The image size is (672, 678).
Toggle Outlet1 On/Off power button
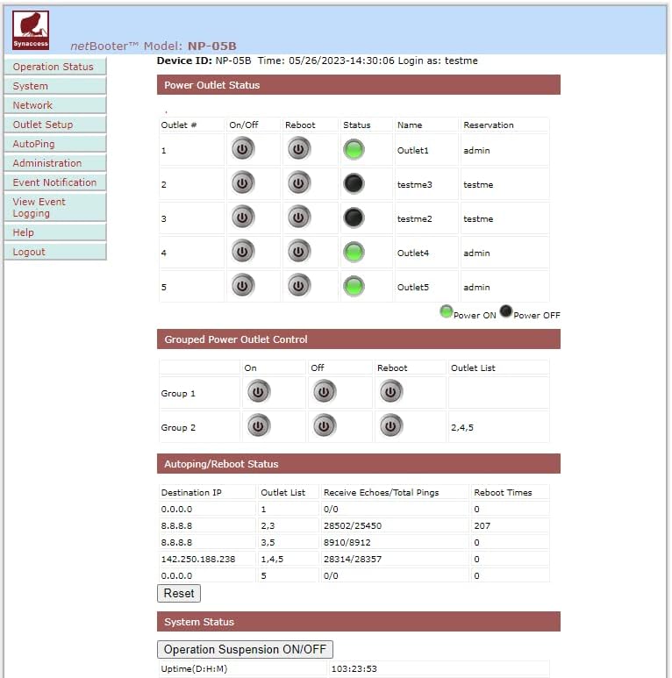pos(243,149)
